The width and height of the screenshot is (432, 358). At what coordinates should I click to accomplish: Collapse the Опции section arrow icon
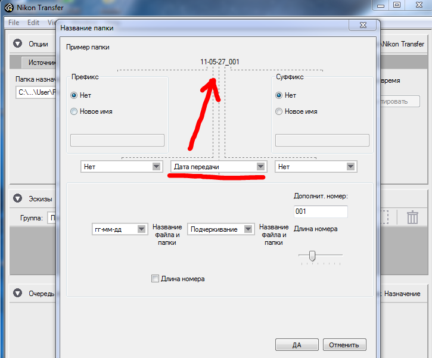(18, 43)
